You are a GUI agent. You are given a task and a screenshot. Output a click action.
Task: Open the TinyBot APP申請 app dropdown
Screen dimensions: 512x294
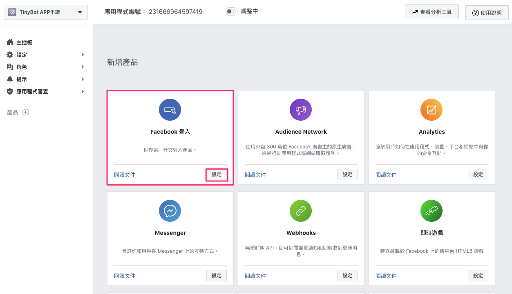coord(46,12)
